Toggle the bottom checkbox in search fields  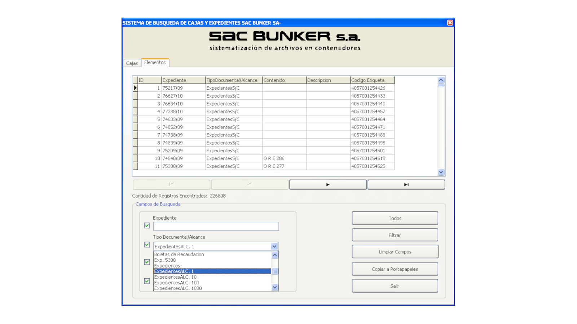pos(147,281)
